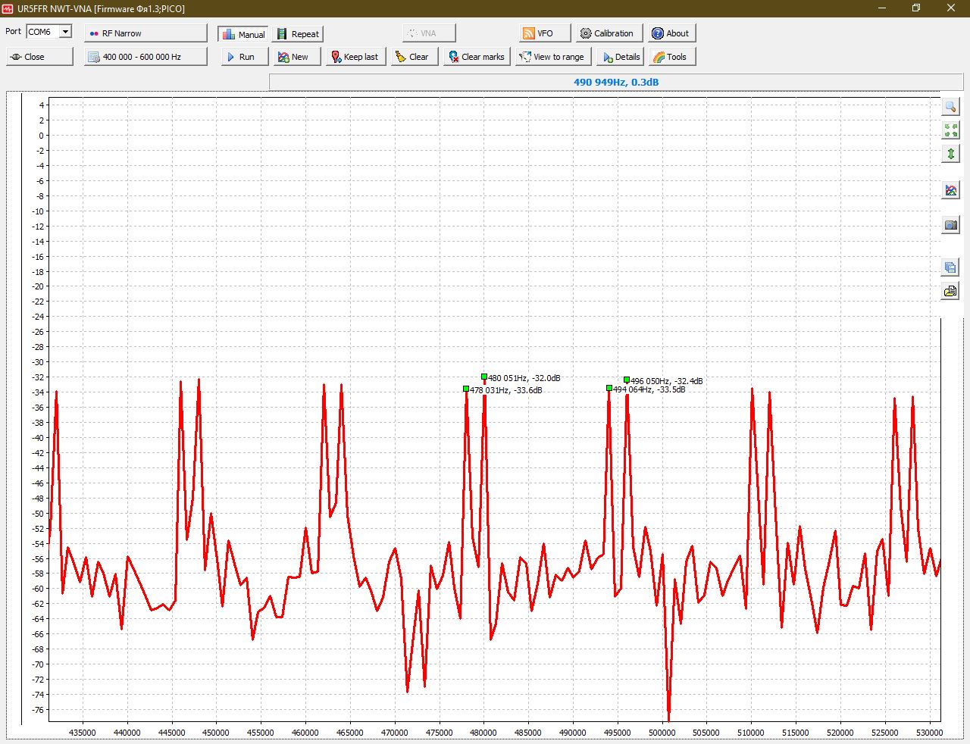The image size is (970, 744).
Task: Take a screenshot with the camera icon
Action: (950, 225)
